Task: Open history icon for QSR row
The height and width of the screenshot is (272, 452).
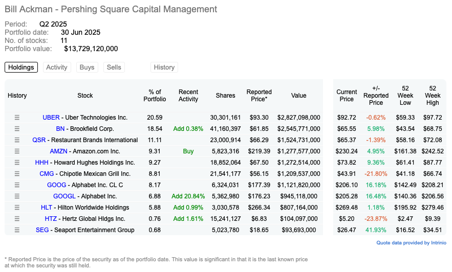Action: 17,140
